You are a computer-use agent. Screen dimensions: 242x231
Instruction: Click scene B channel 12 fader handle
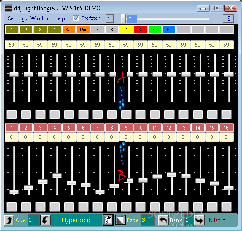(172, 175)
